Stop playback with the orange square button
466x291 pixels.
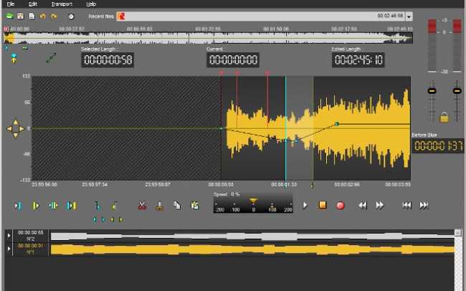(323, 205)
